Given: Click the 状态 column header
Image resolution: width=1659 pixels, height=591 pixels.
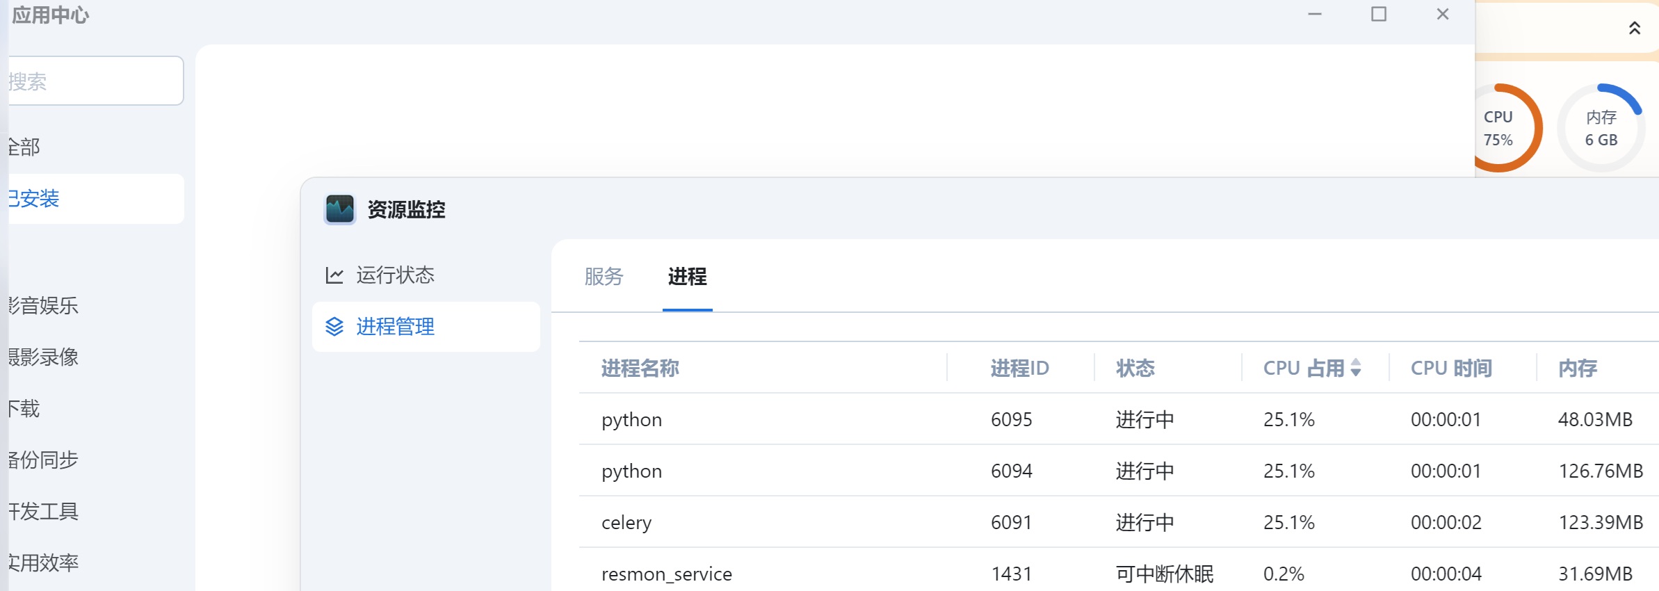Looking at the screenshot, I should point(1135,368).
